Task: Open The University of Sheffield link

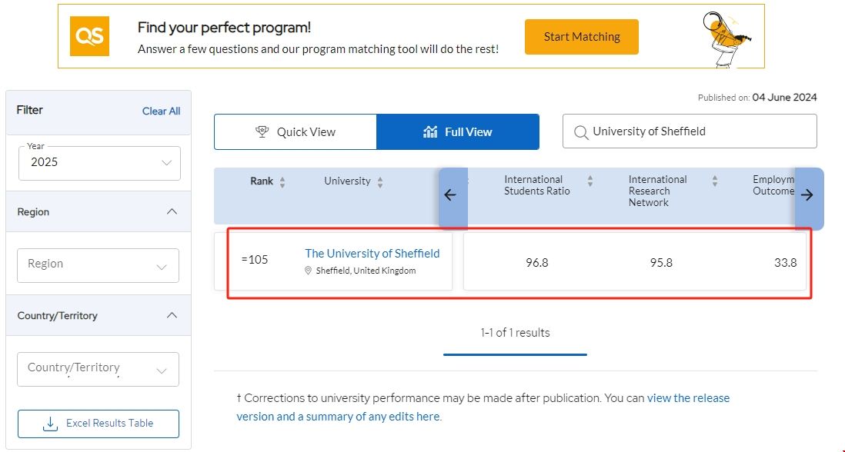Action: (x=372, y=254)
